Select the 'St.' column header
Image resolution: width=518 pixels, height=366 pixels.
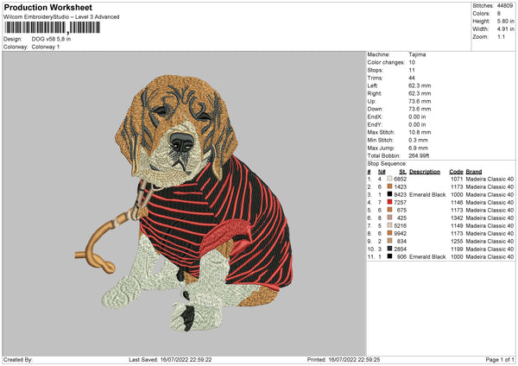(x=402, y=172)
